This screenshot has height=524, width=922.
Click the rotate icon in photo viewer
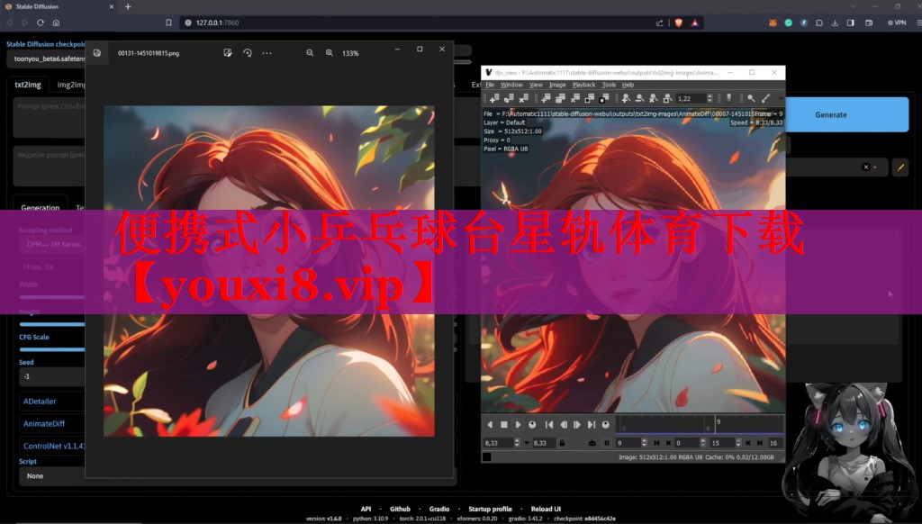click(248, 53)
